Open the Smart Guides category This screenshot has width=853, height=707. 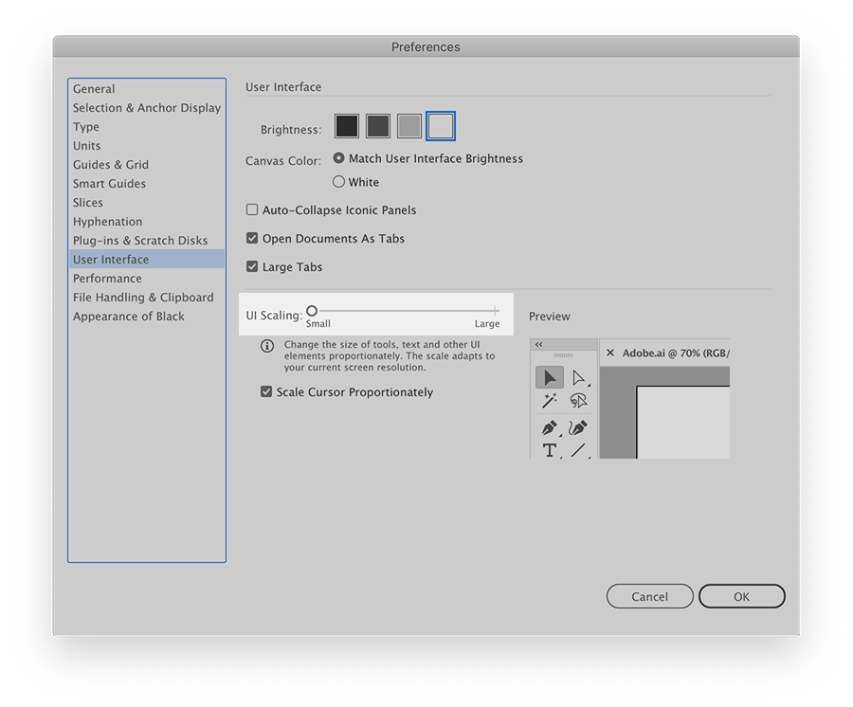click(x=147, y=184)
